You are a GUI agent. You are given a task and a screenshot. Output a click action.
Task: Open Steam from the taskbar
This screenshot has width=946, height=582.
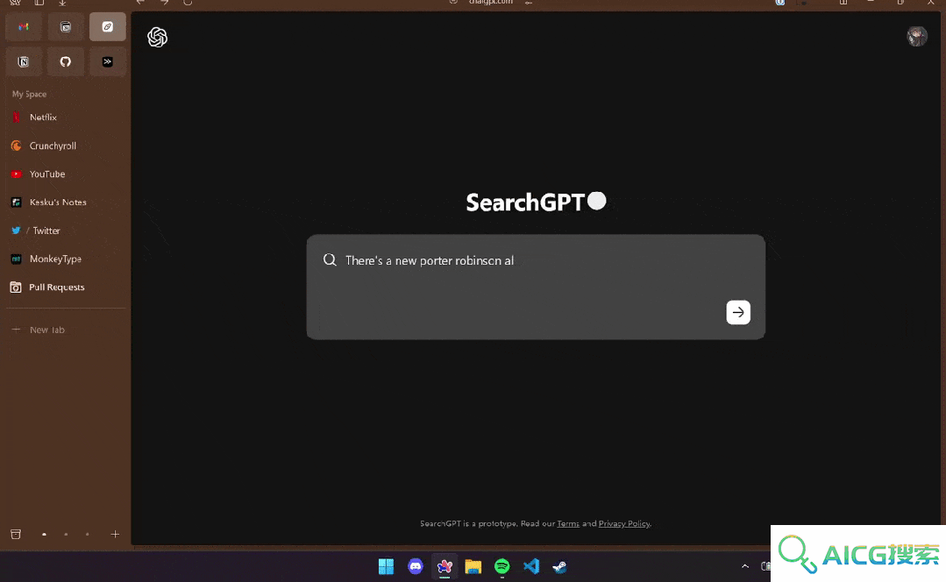(560, 566)
